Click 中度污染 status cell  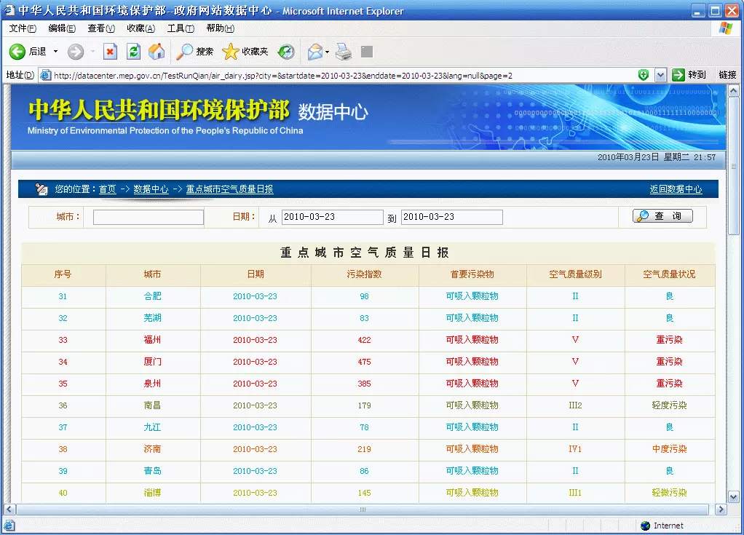(669, 448)
